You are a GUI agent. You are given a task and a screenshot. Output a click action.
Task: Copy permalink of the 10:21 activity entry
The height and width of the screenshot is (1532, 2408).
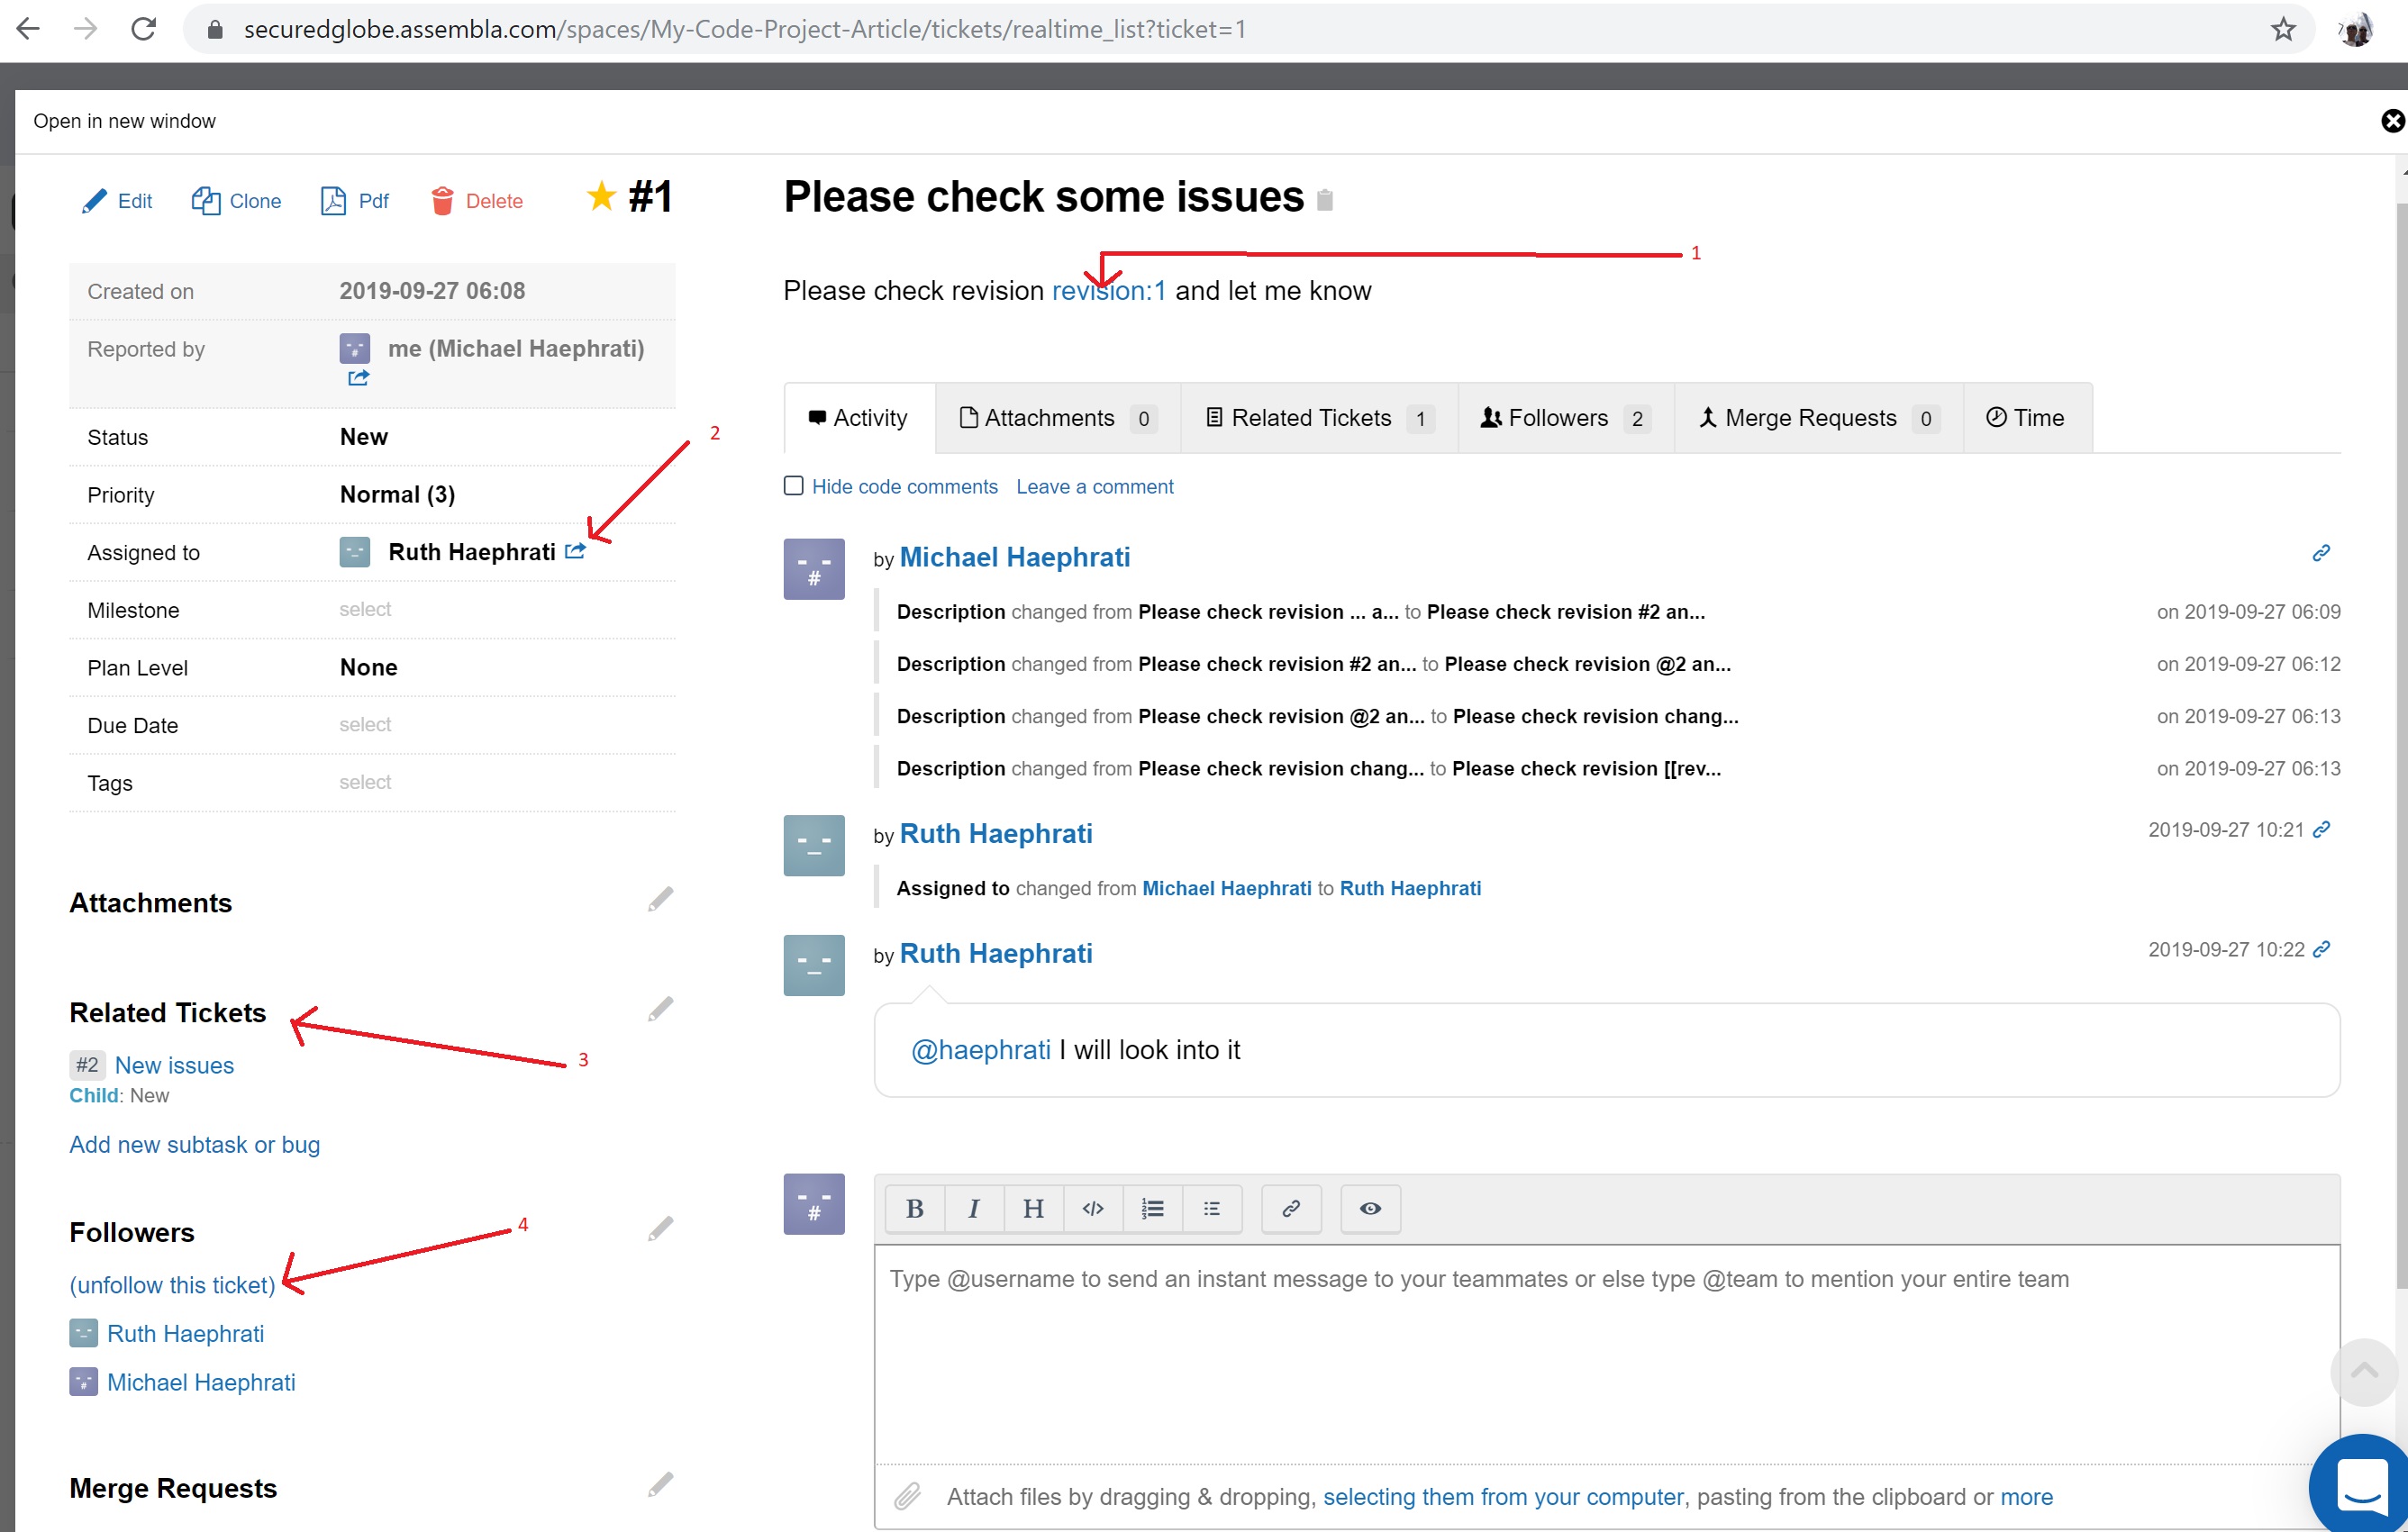(2321, 829)
